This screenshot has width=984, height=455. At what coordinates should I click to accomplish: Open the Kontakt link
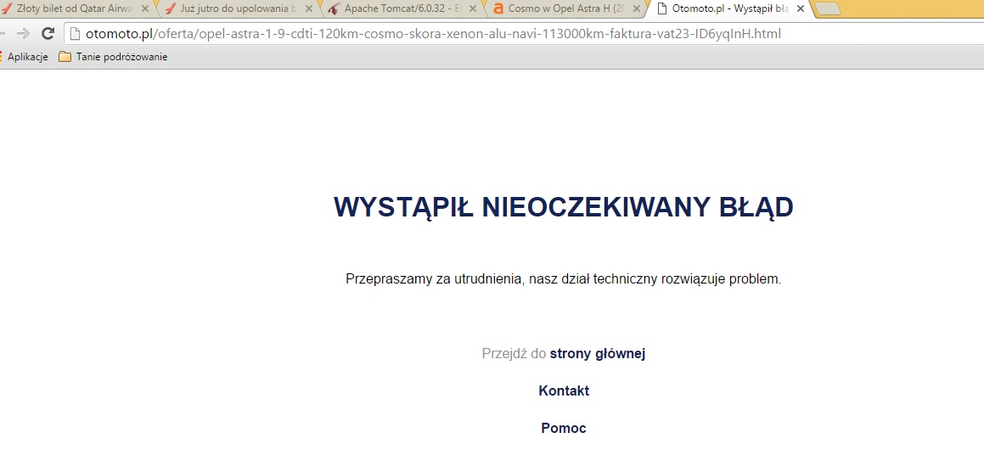[564, 391]
